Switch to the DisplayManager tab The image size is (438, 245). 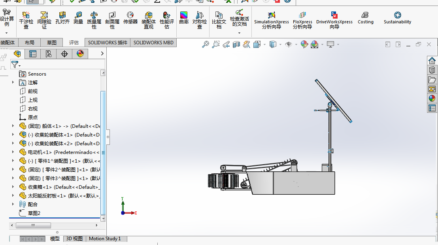(x=80, y=54)
